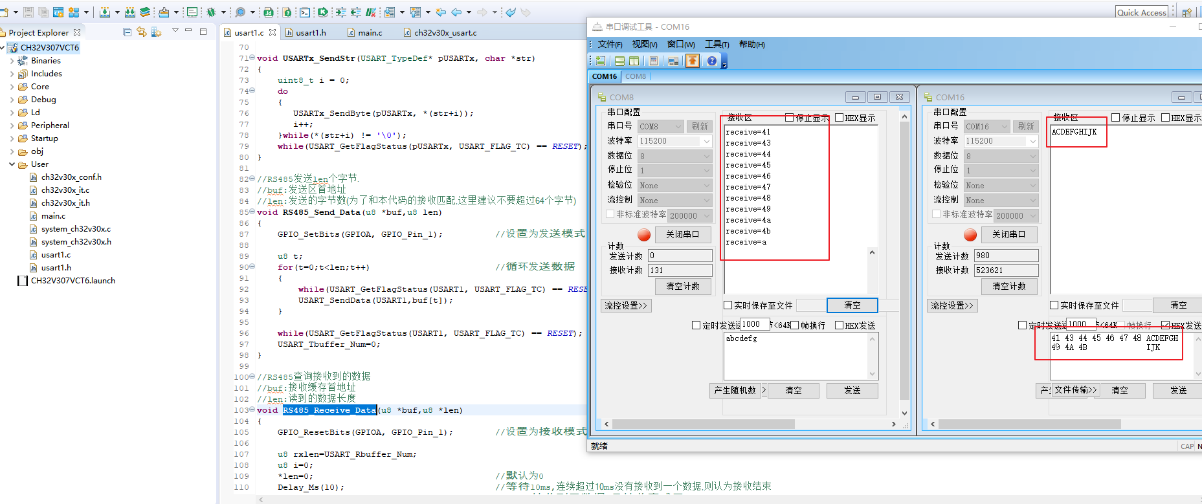Click the stacked layers build icon in toolbar
1202x504 pixels.
[144, 12]
